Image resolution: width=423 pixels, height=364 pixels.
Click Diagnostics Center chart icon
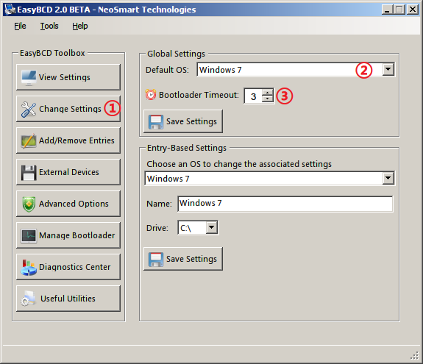pos(29,268)
